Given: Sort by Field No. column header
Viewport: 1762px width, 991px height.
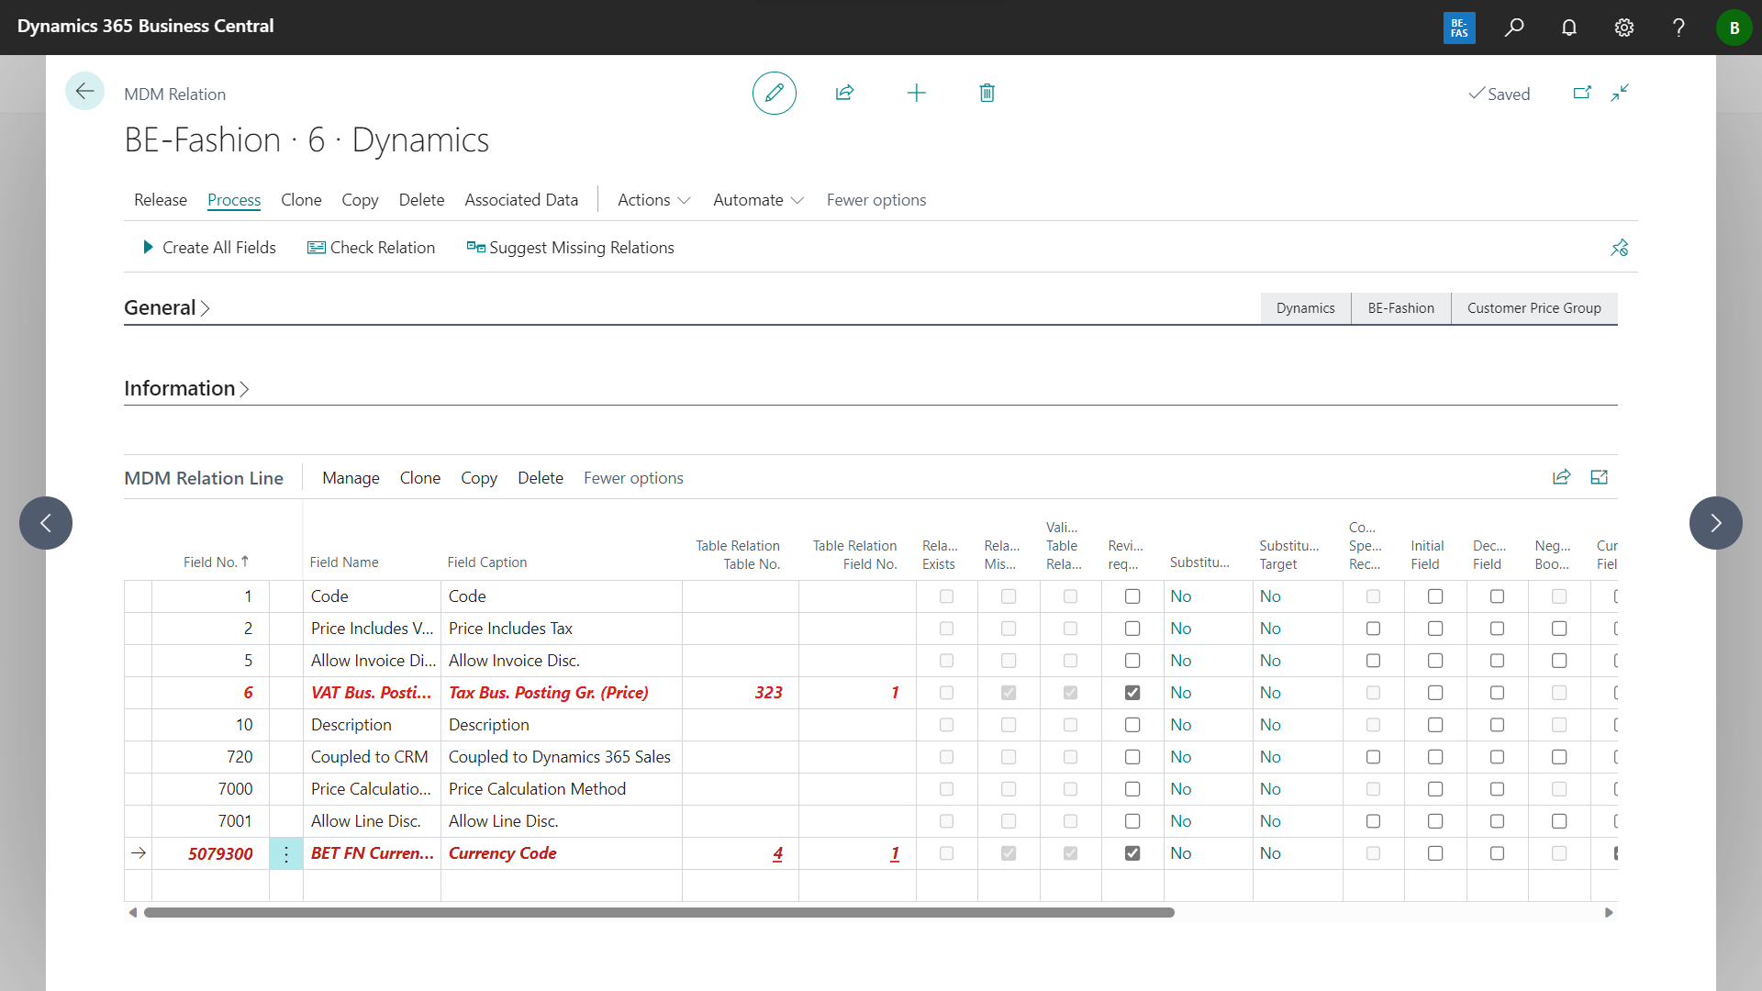Looking at the screenshot, I should (x=216, y=562).
